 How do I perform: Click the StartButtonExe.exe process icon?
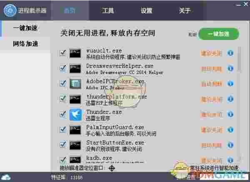pyautogui.click(x=75, y=145)
